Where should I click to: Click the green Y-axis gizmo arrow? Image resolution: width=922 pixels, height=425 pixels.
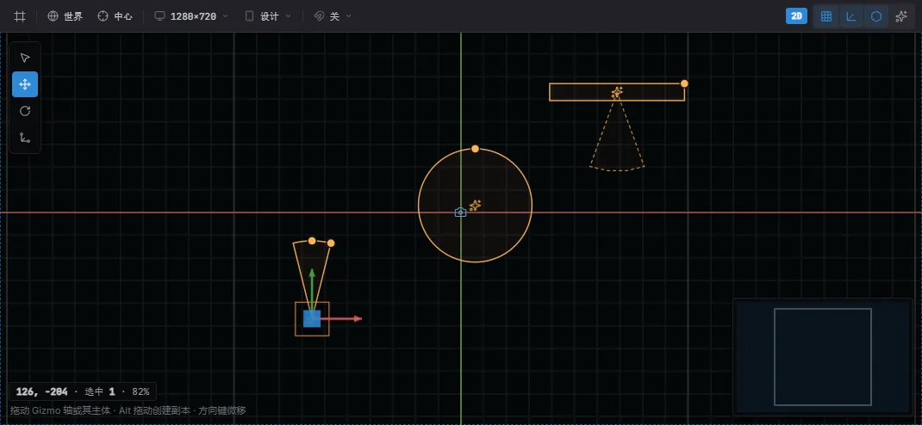pos(312,287)
